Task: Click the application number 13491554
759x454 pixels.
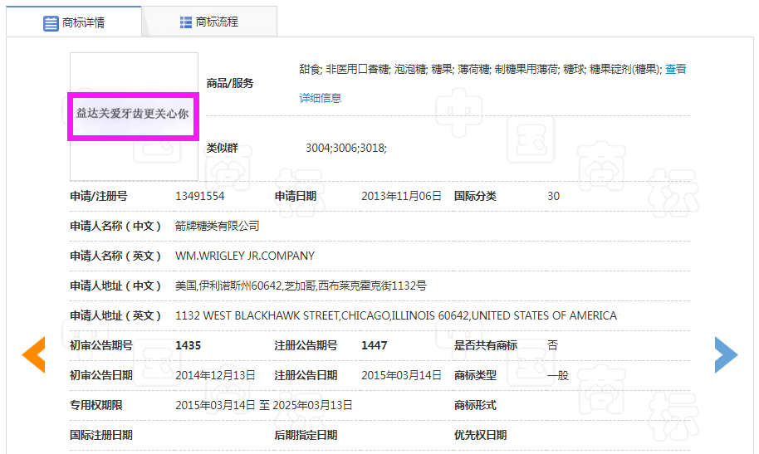Action: (199, 197)
